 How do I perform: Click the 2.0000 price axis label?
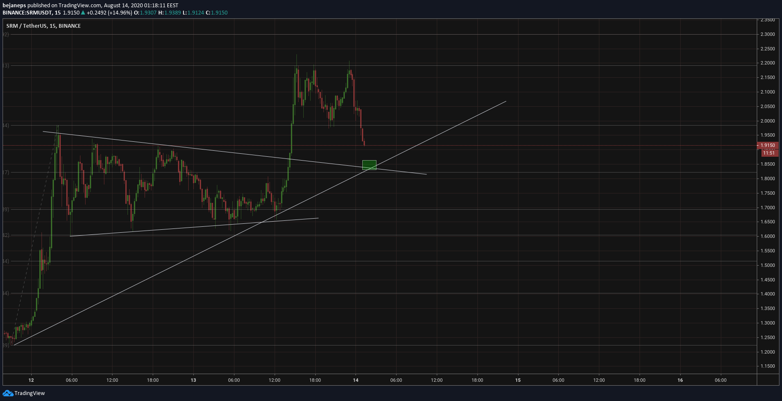coord(767,121)
